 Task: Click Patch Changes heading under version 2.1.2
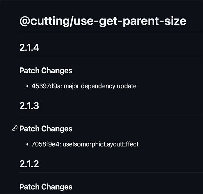pos(46,187)
